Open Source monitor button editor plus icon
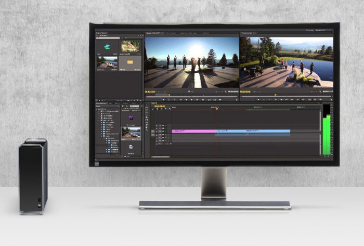The height and width of the screenshot is (246, 364). (x=237, y=99)
